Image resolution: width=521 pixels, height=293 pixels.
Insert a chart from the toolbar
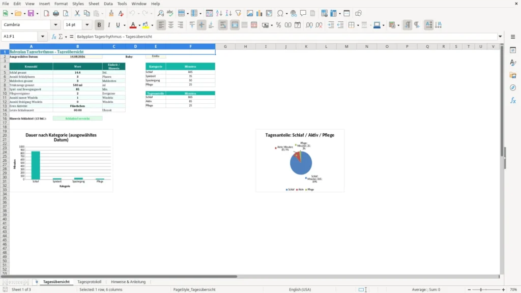[259, 13]
